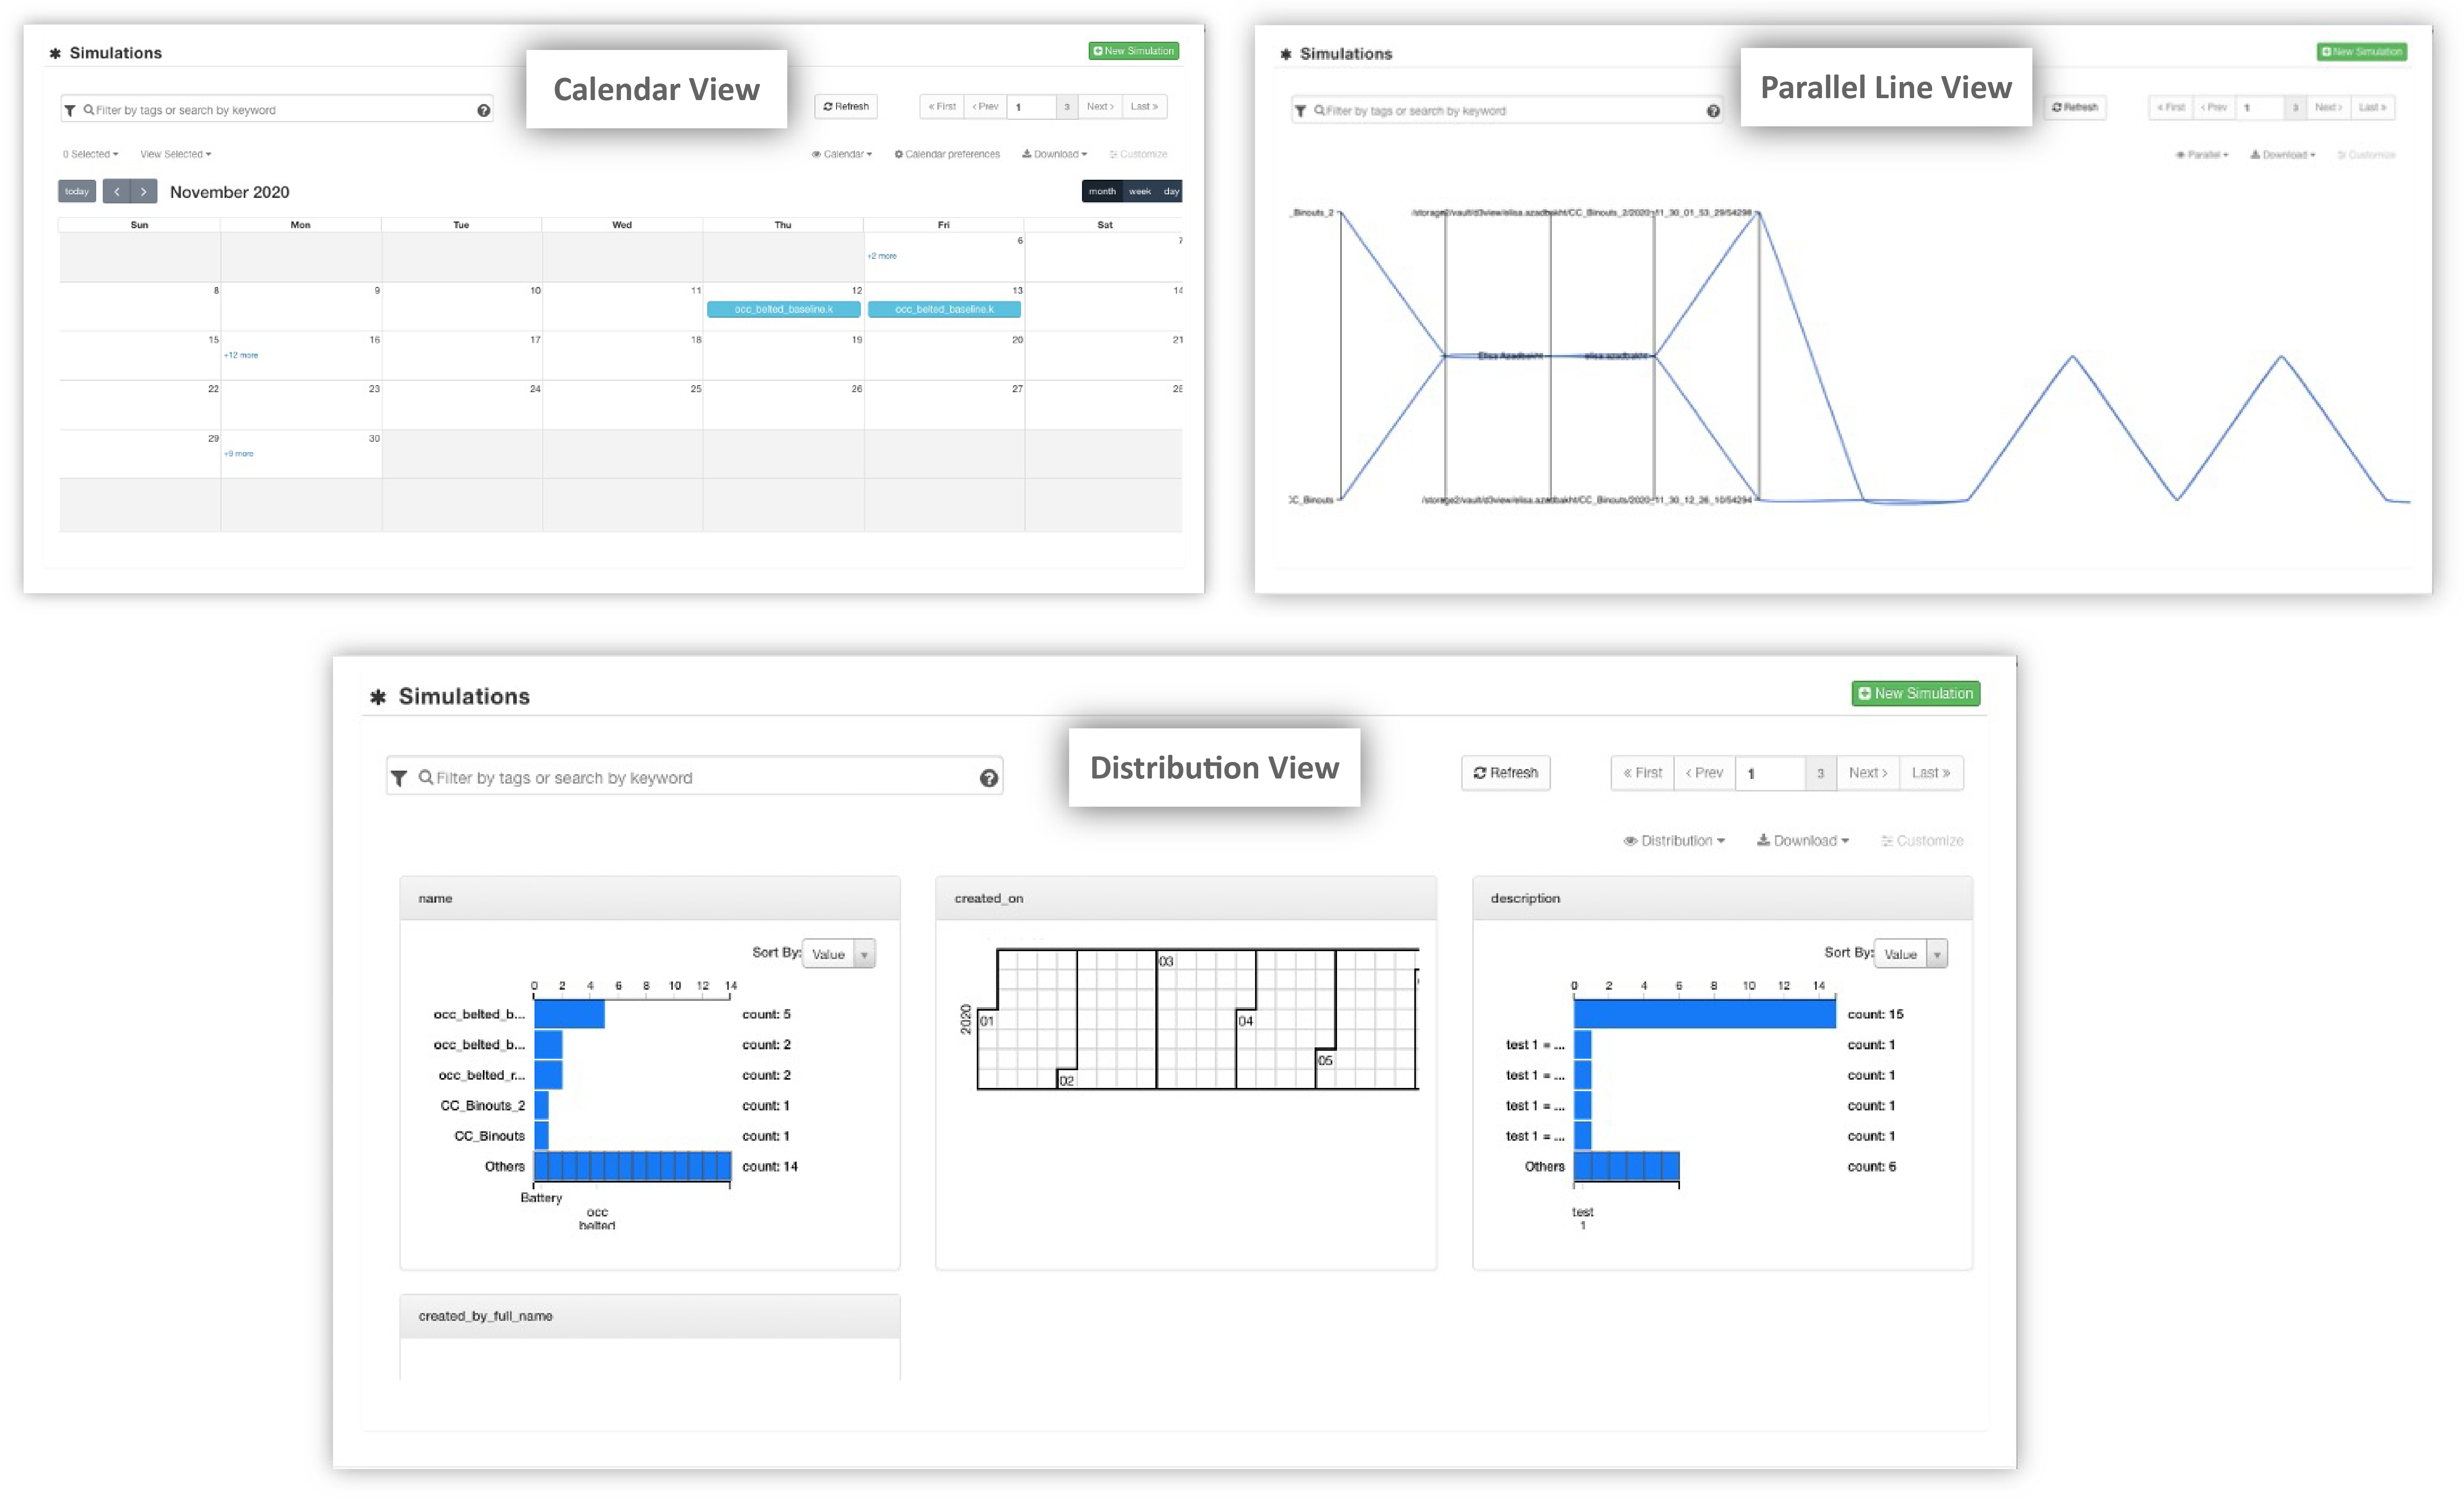Open occ_belted_baseline.k event on Friday 13
This screenshot has width=2464, height=1503.
[x=944, y=309]
